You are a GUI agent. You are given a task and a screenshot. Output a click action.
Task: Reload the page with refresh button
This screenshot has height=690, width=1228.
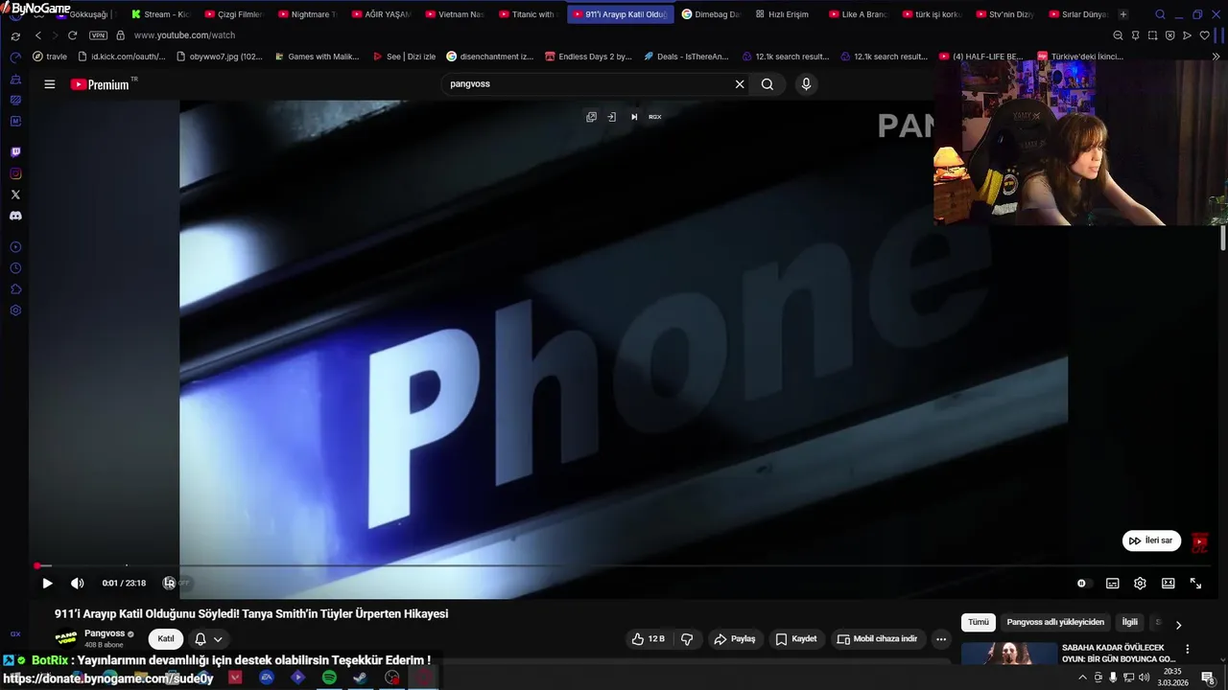[72, 35]
